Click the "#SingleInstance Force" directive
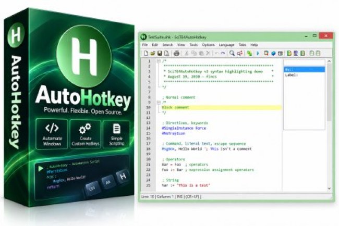The width and height of the screenshot is (339, 226). tap(184, 128)
